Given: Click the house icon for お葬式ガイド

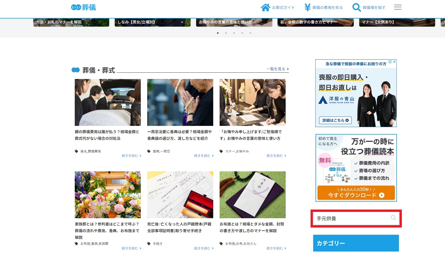Looking at the screenshot, I should [x=265, y=7].
